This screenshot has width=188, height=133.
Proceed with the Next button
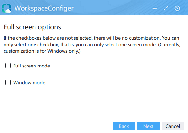(x=148, y=126)
